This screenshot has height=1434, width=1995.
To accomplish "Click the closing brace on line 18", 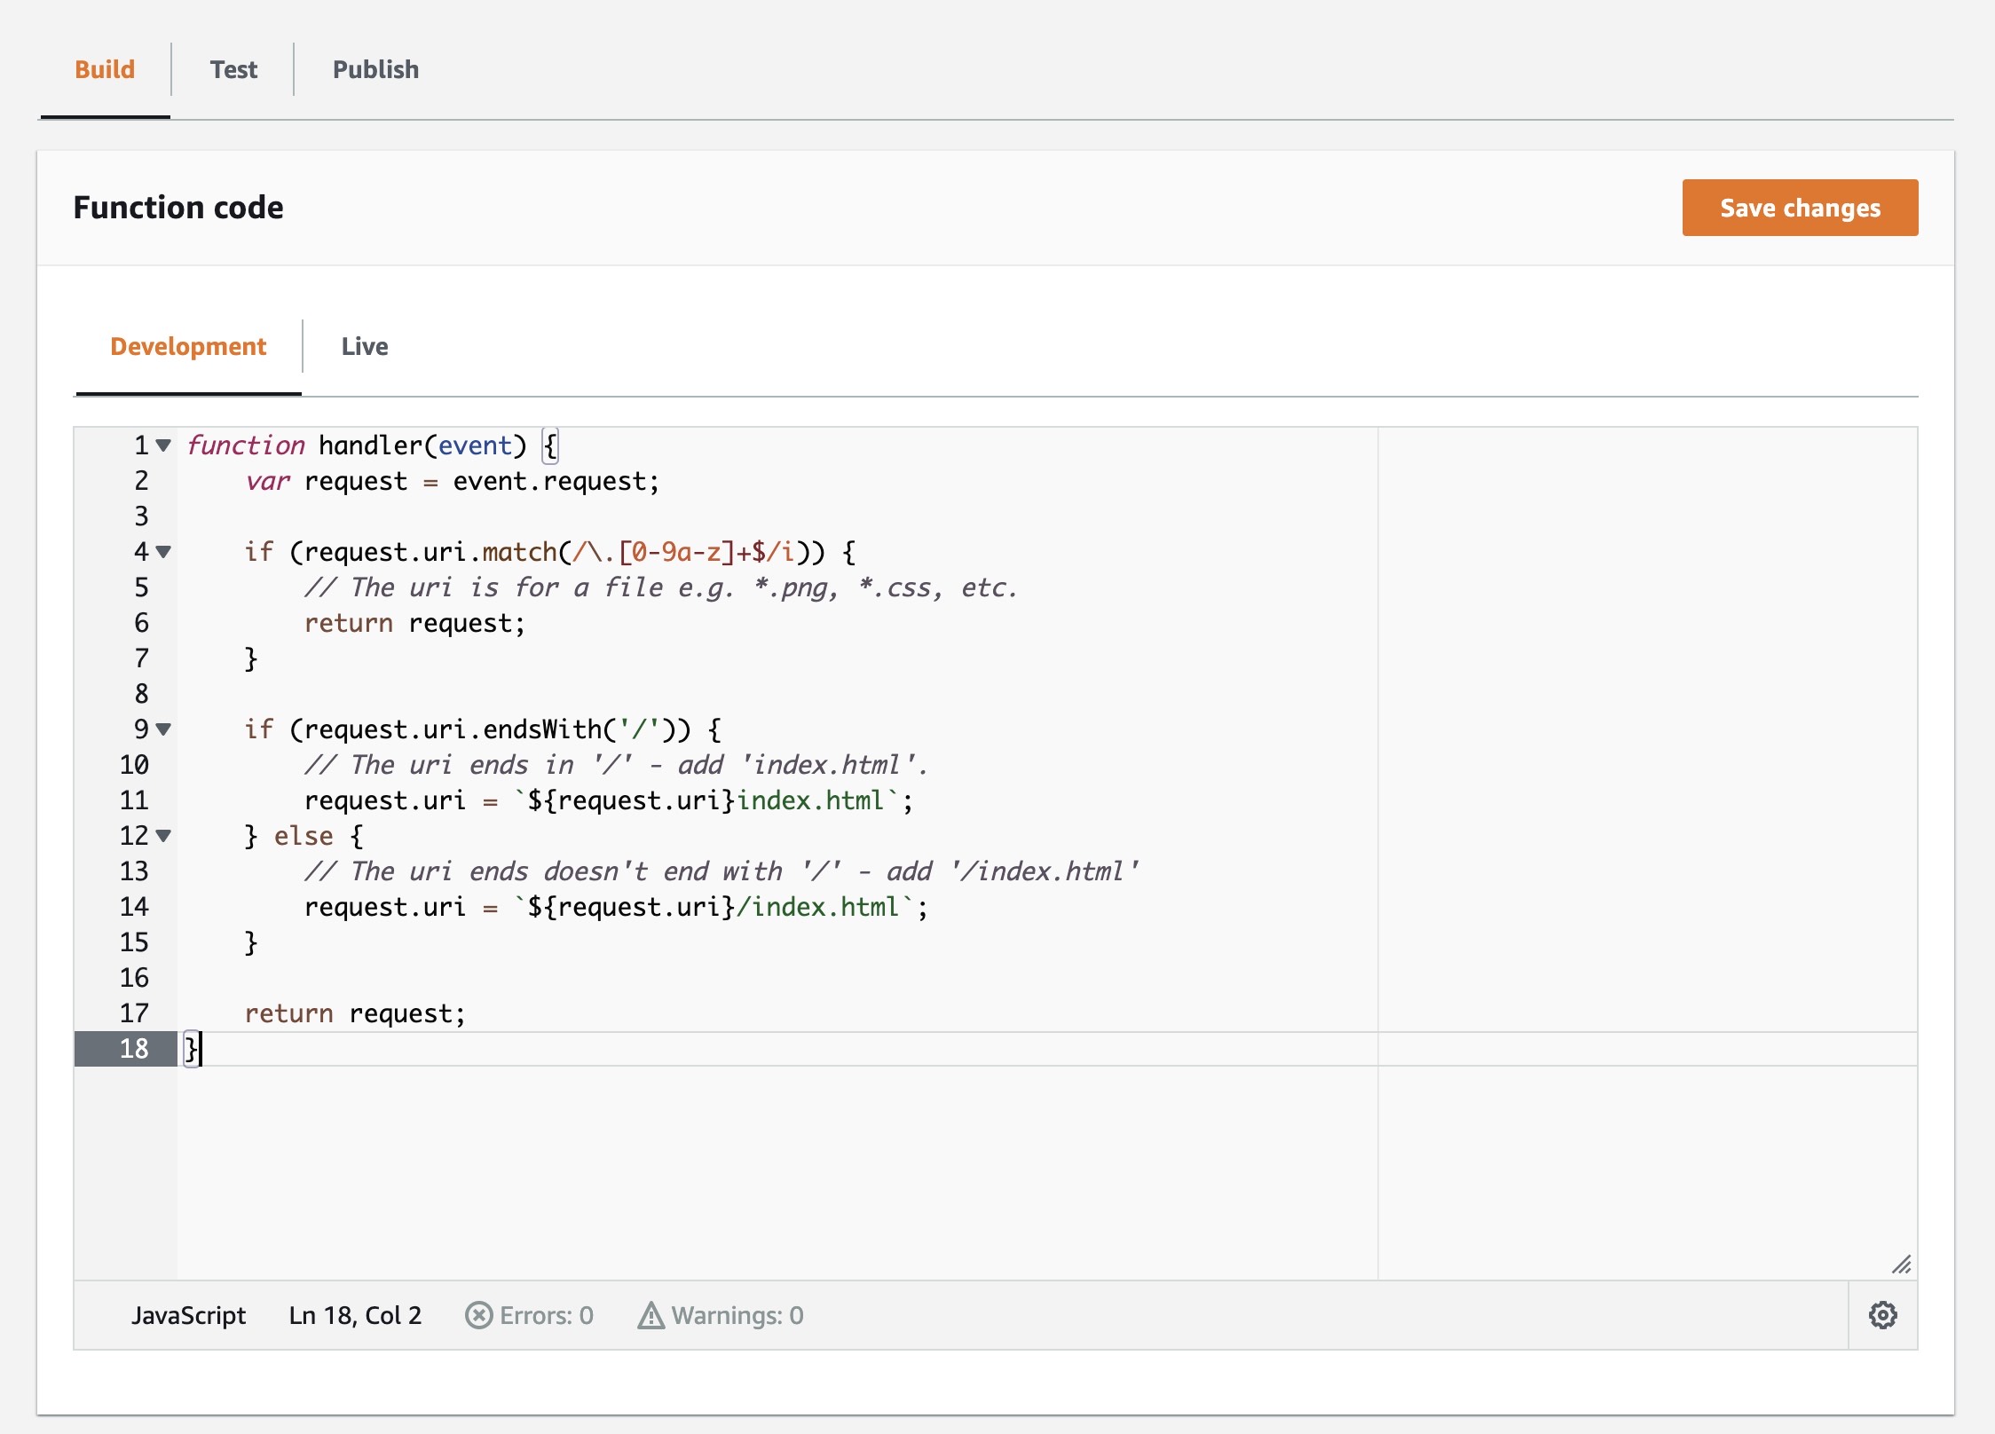I will point(192,1049).
